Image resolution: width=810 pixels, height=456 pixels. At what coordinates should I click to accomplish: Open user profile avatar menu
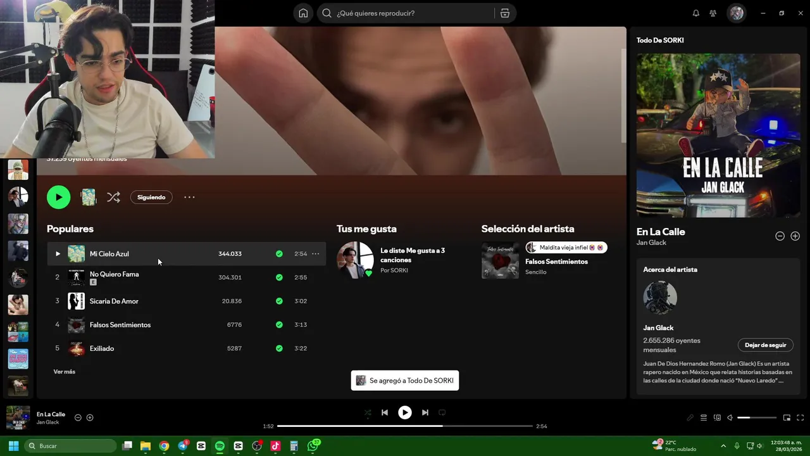pos(736,13)
